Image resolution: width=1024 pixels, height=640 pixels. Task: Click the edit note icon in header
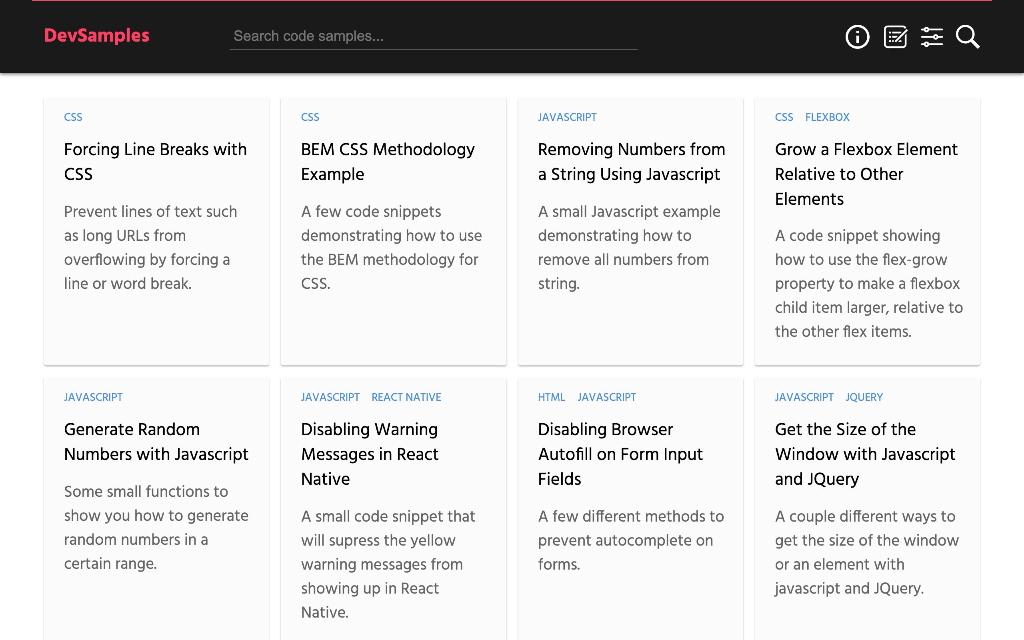pos(895,37)
